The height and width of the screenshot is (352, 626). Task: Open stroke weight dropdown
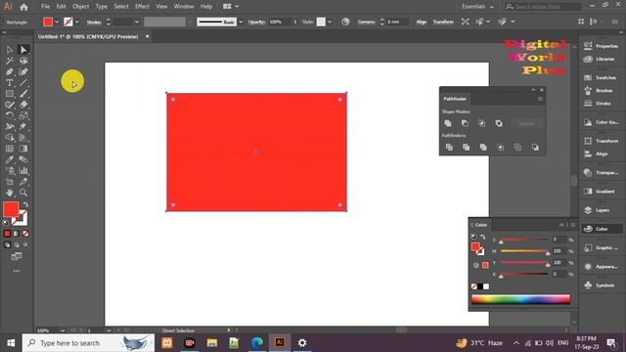click(137, 22)
